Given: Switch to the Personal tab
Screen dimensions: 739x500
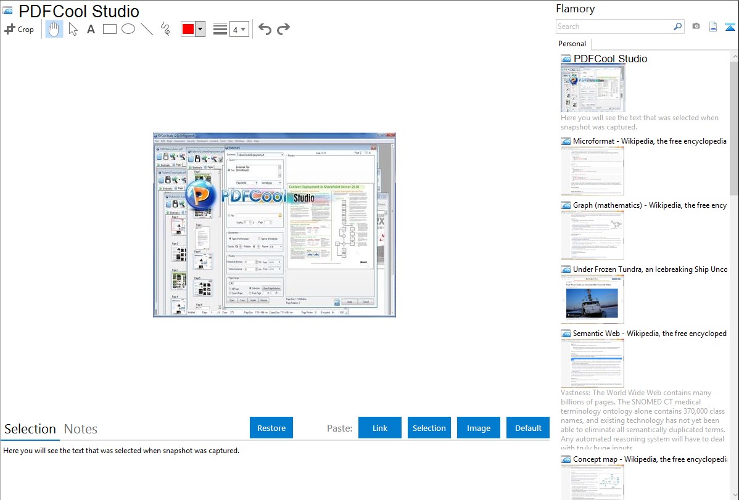Looking at the screenshot, I should point(572,44).
